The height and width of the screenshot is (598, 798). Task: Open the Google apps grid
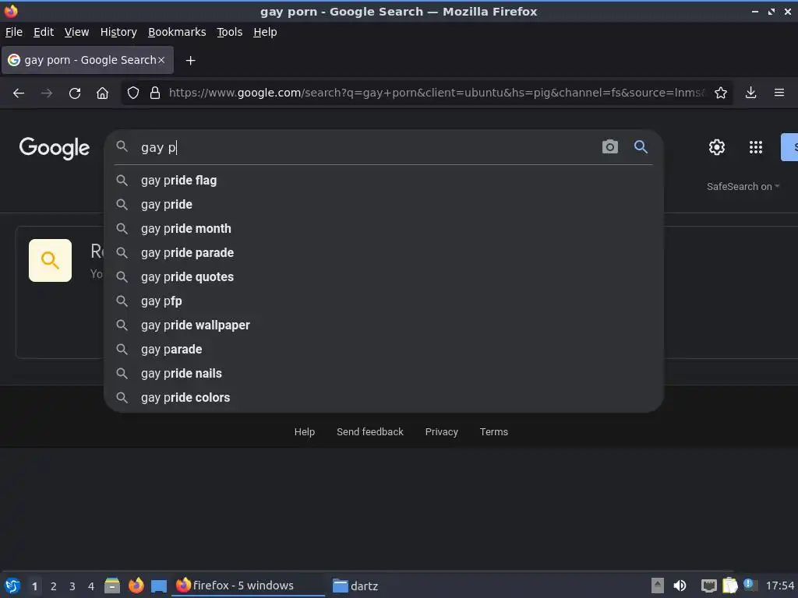point(756,147)
